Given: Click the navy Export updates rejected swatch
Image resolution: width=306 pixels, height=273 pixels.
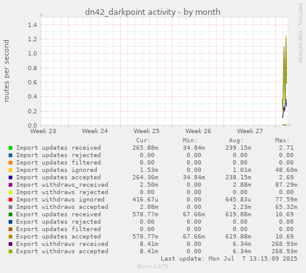Looking at the screenshot, I should [10, 222].
